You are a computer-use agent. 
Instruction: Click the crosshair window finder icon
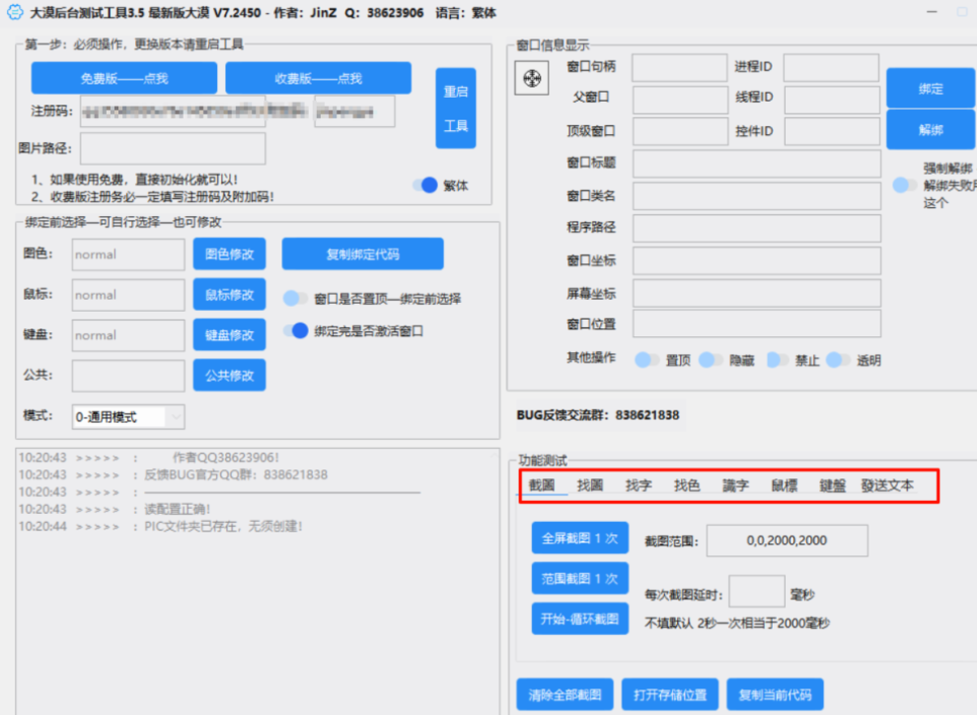coord(531,77)
